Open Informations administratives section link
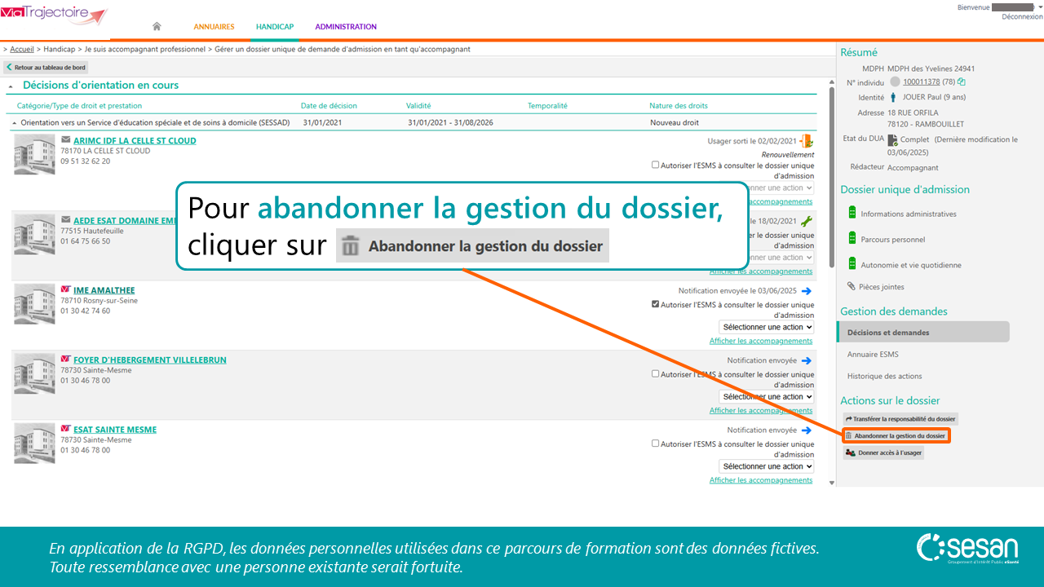1044x587 pixels. [909, 214]
